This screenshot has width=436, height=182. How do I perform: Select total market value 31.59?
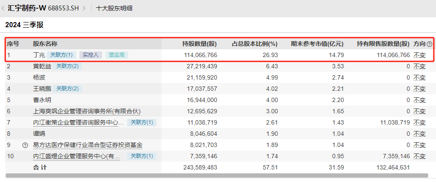point(337,167)
